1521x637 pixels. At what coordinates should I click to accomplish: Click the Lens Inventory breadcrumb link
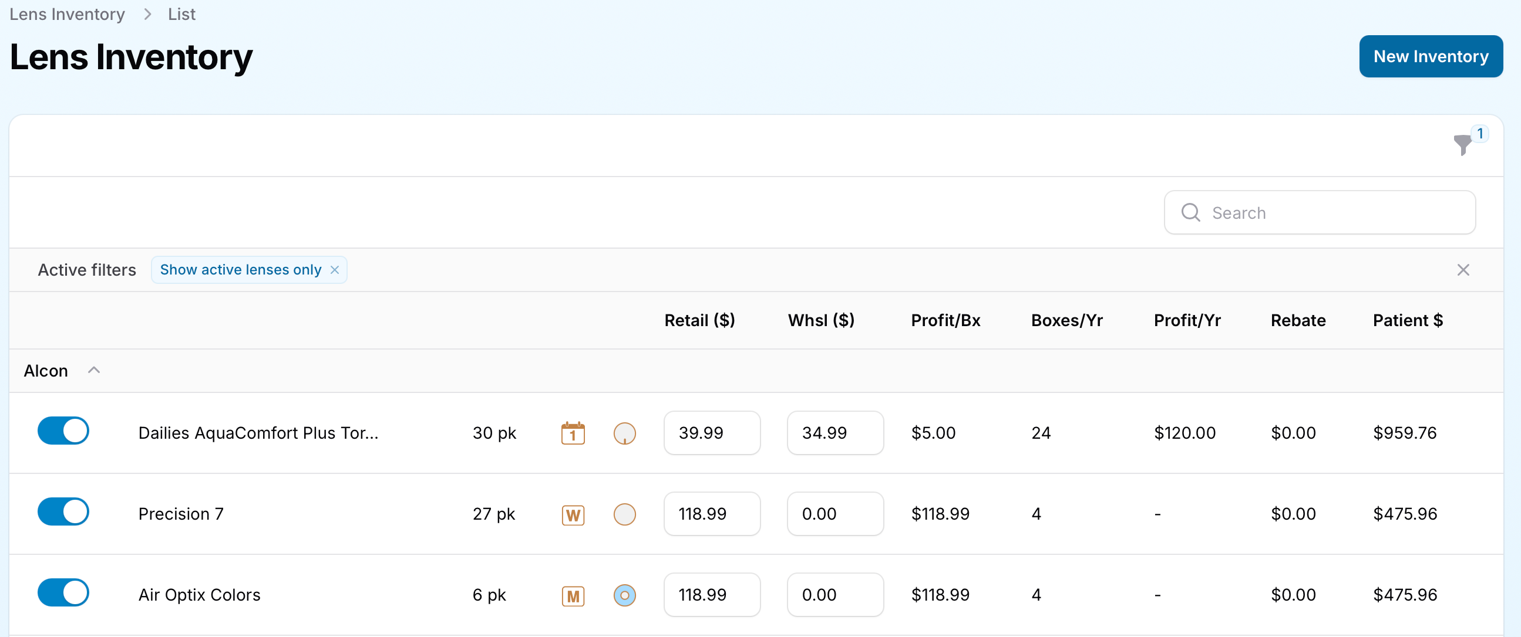(68, 14)
